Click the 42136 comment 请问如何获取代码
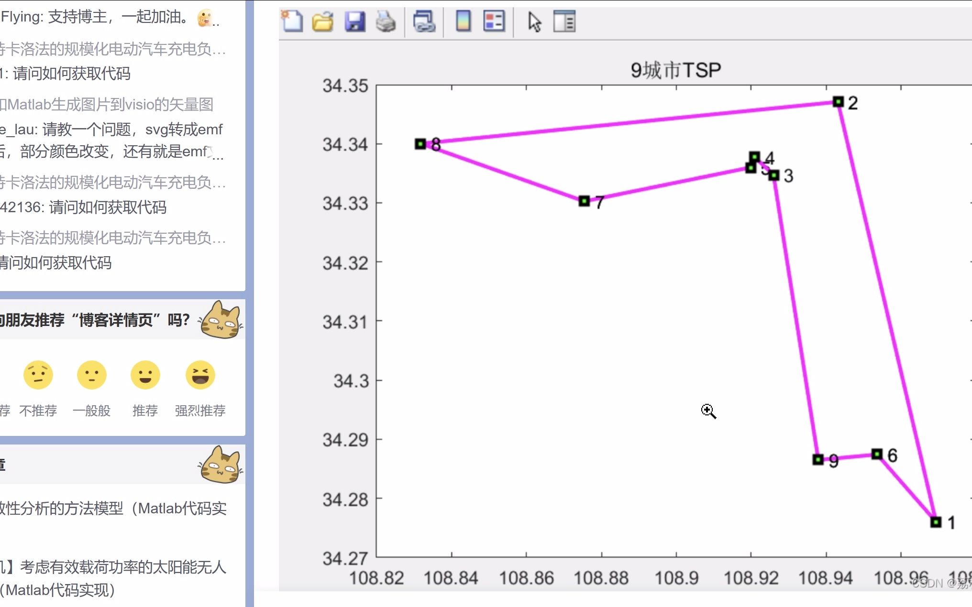Viewport: 972px width, 607px height. [84, 207]
